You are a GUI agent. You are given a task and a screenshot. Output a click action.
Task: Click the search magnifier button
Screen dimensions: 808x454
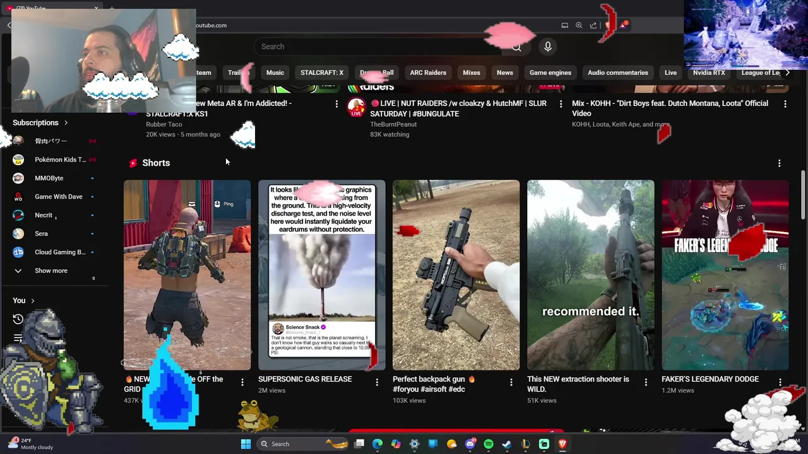[517, 47]
